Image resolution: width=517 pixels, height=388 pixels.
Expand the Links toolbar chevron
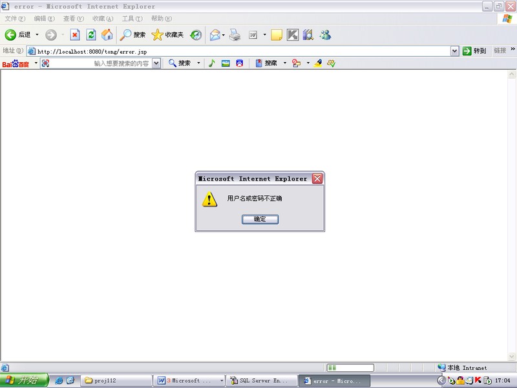coord(512,49)
